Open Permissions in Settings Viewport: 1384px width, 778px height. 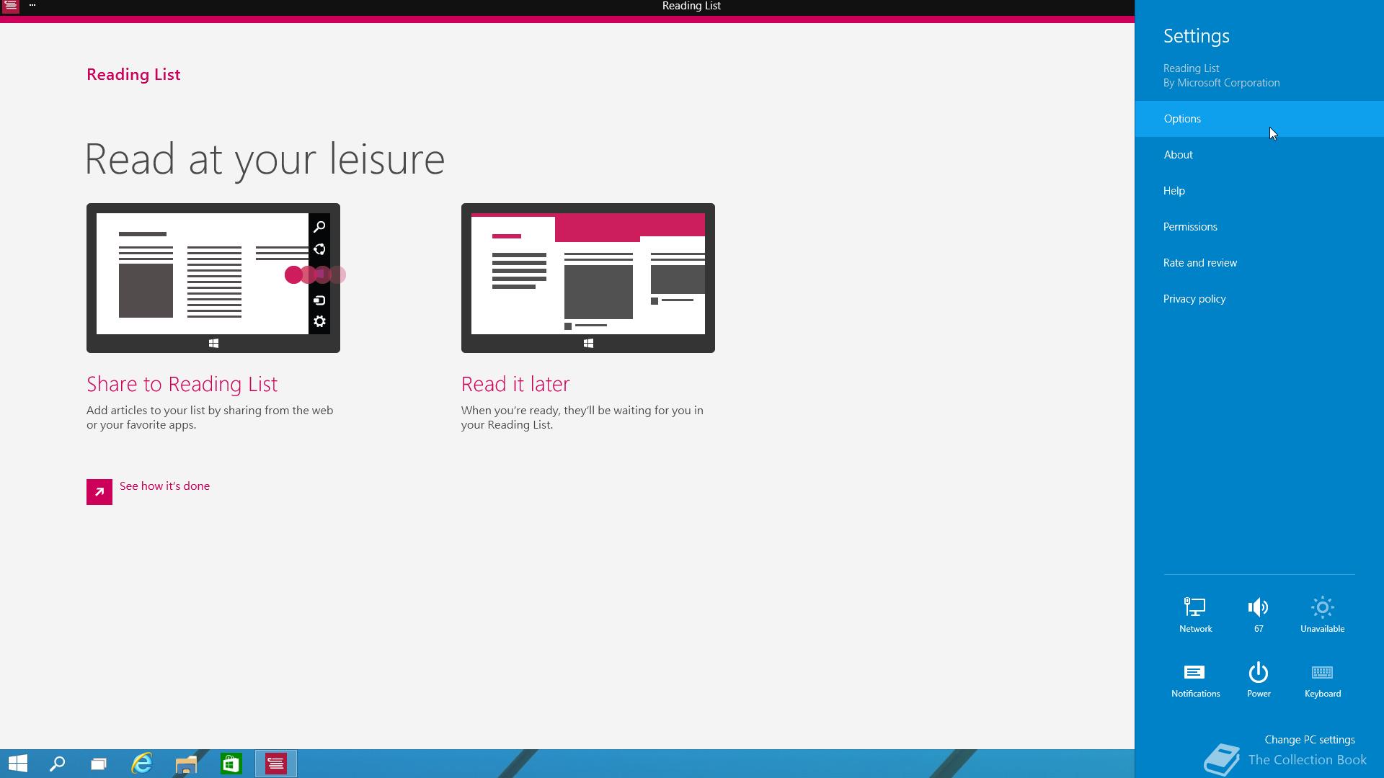[1190, 227]
